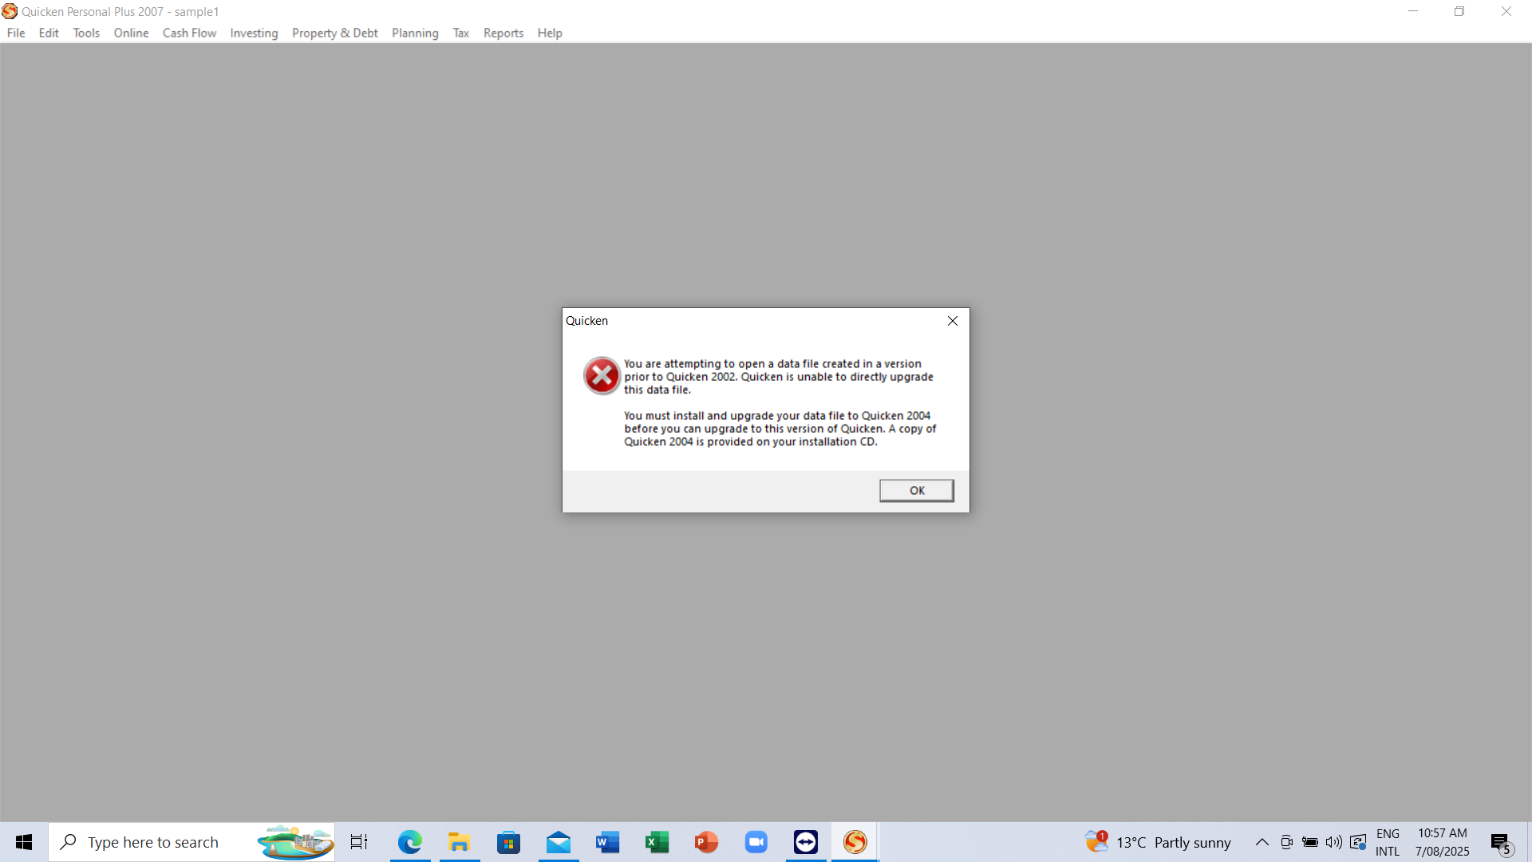Image resolution: width=1532 pixels, height=862 pixels.
Task: Switch to Quicken via its taskbar icon
Action: pos(855,842)
